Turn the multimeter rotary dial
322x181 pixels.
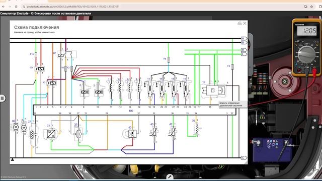click(306, 55)
